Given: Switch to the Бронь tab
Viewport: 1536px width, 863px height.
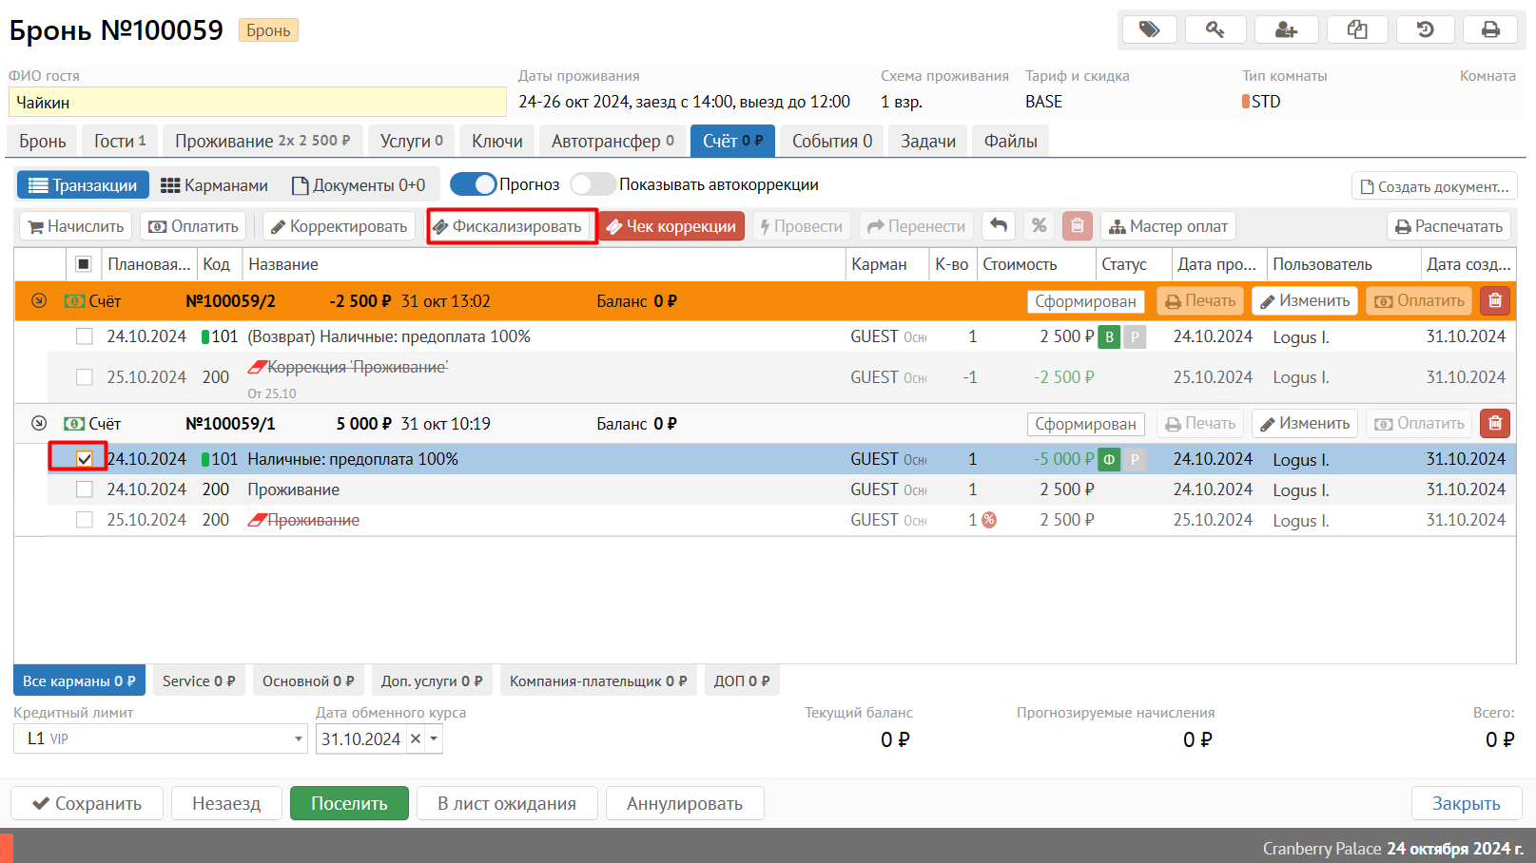Looking at the screenshot, I should point(43,141).
